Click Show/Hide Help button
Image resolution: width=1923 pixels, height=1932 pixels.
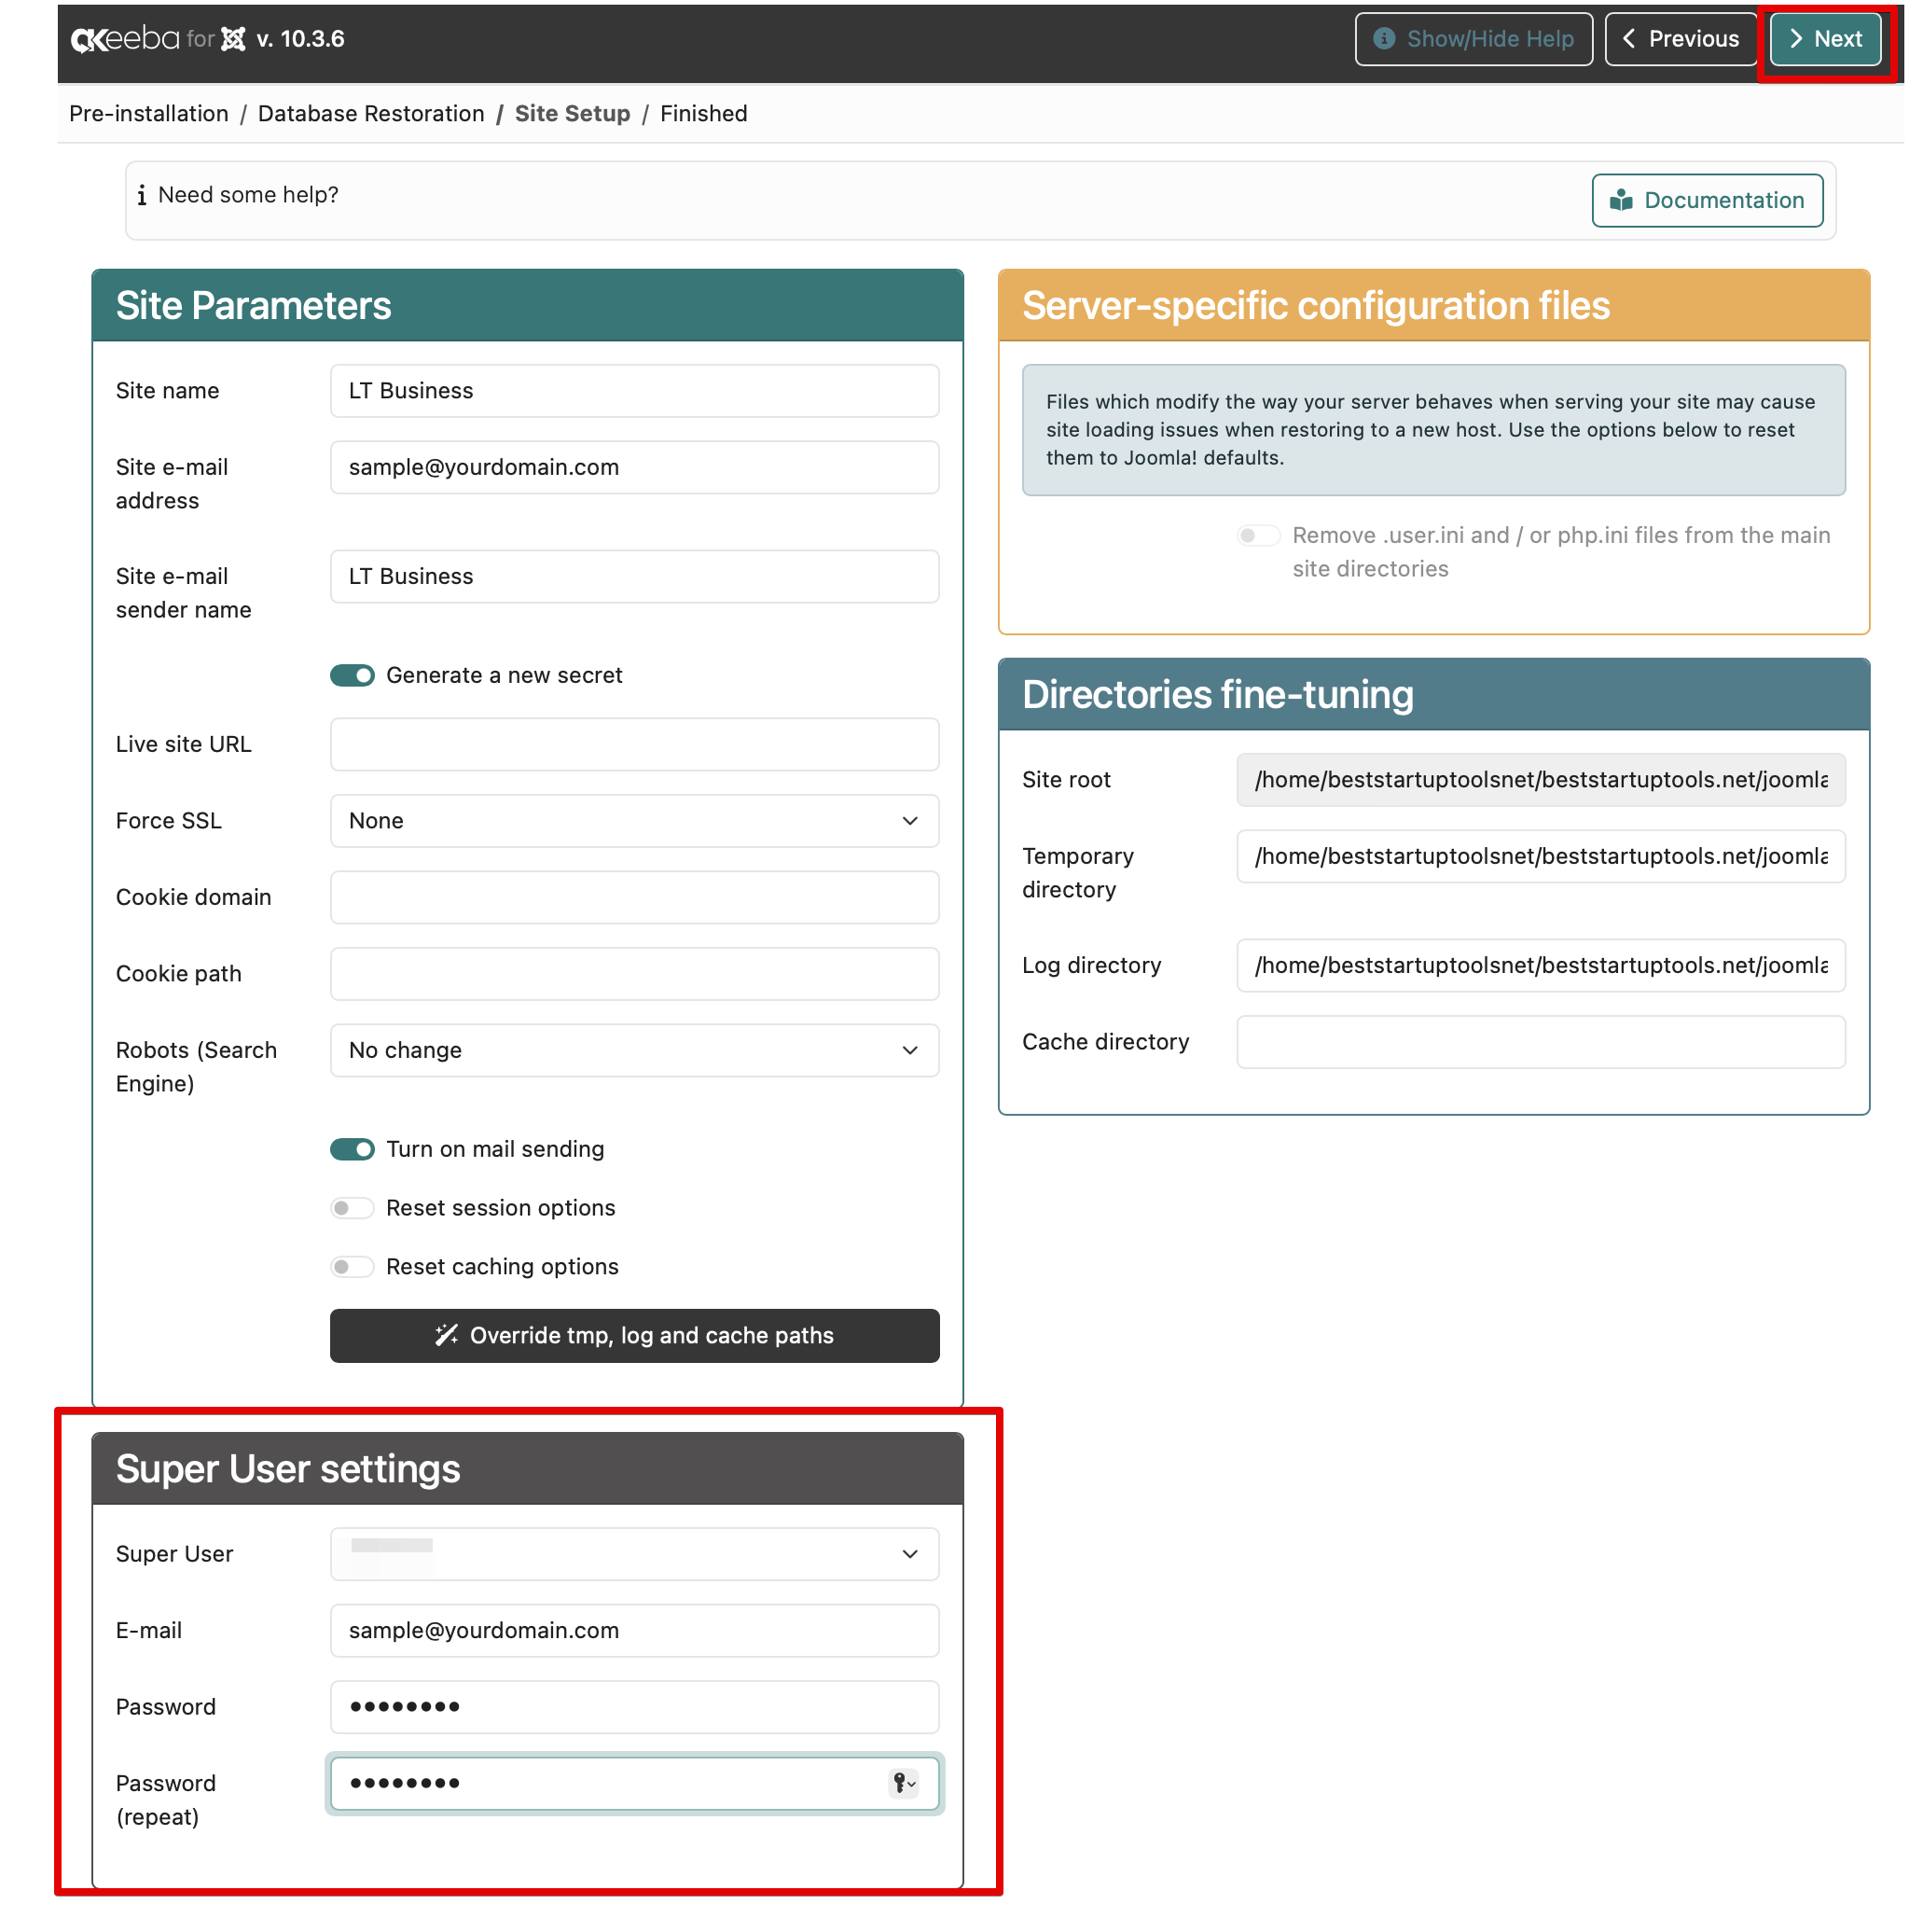coord(1473,39)
